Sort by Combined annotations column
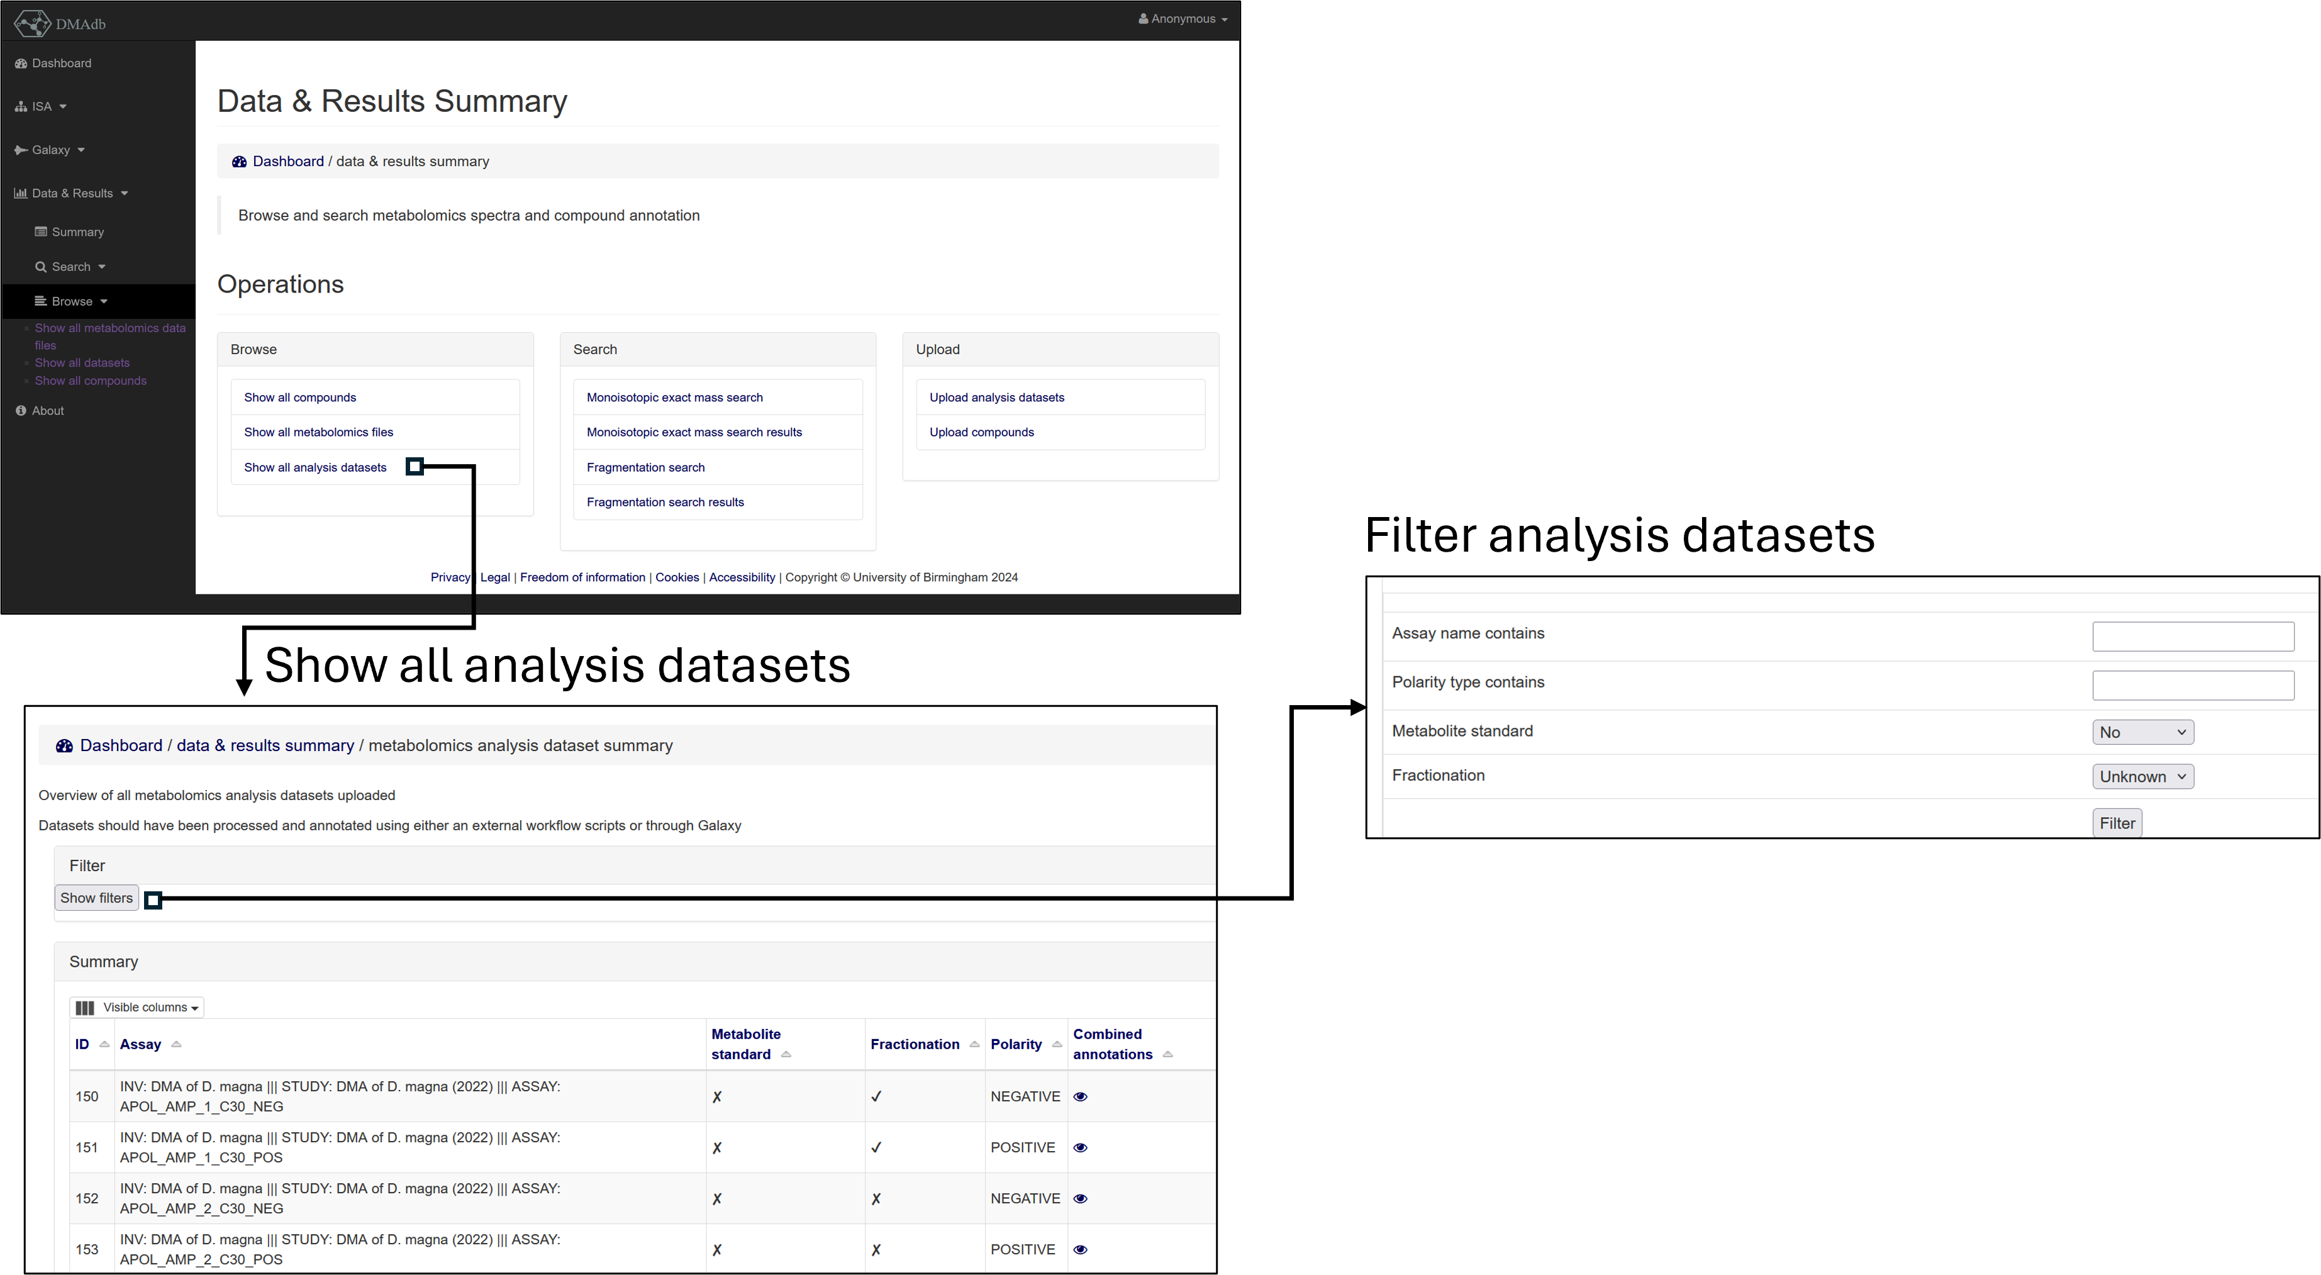This screenshot has height=1275, width=2321. (1122, 1044)
